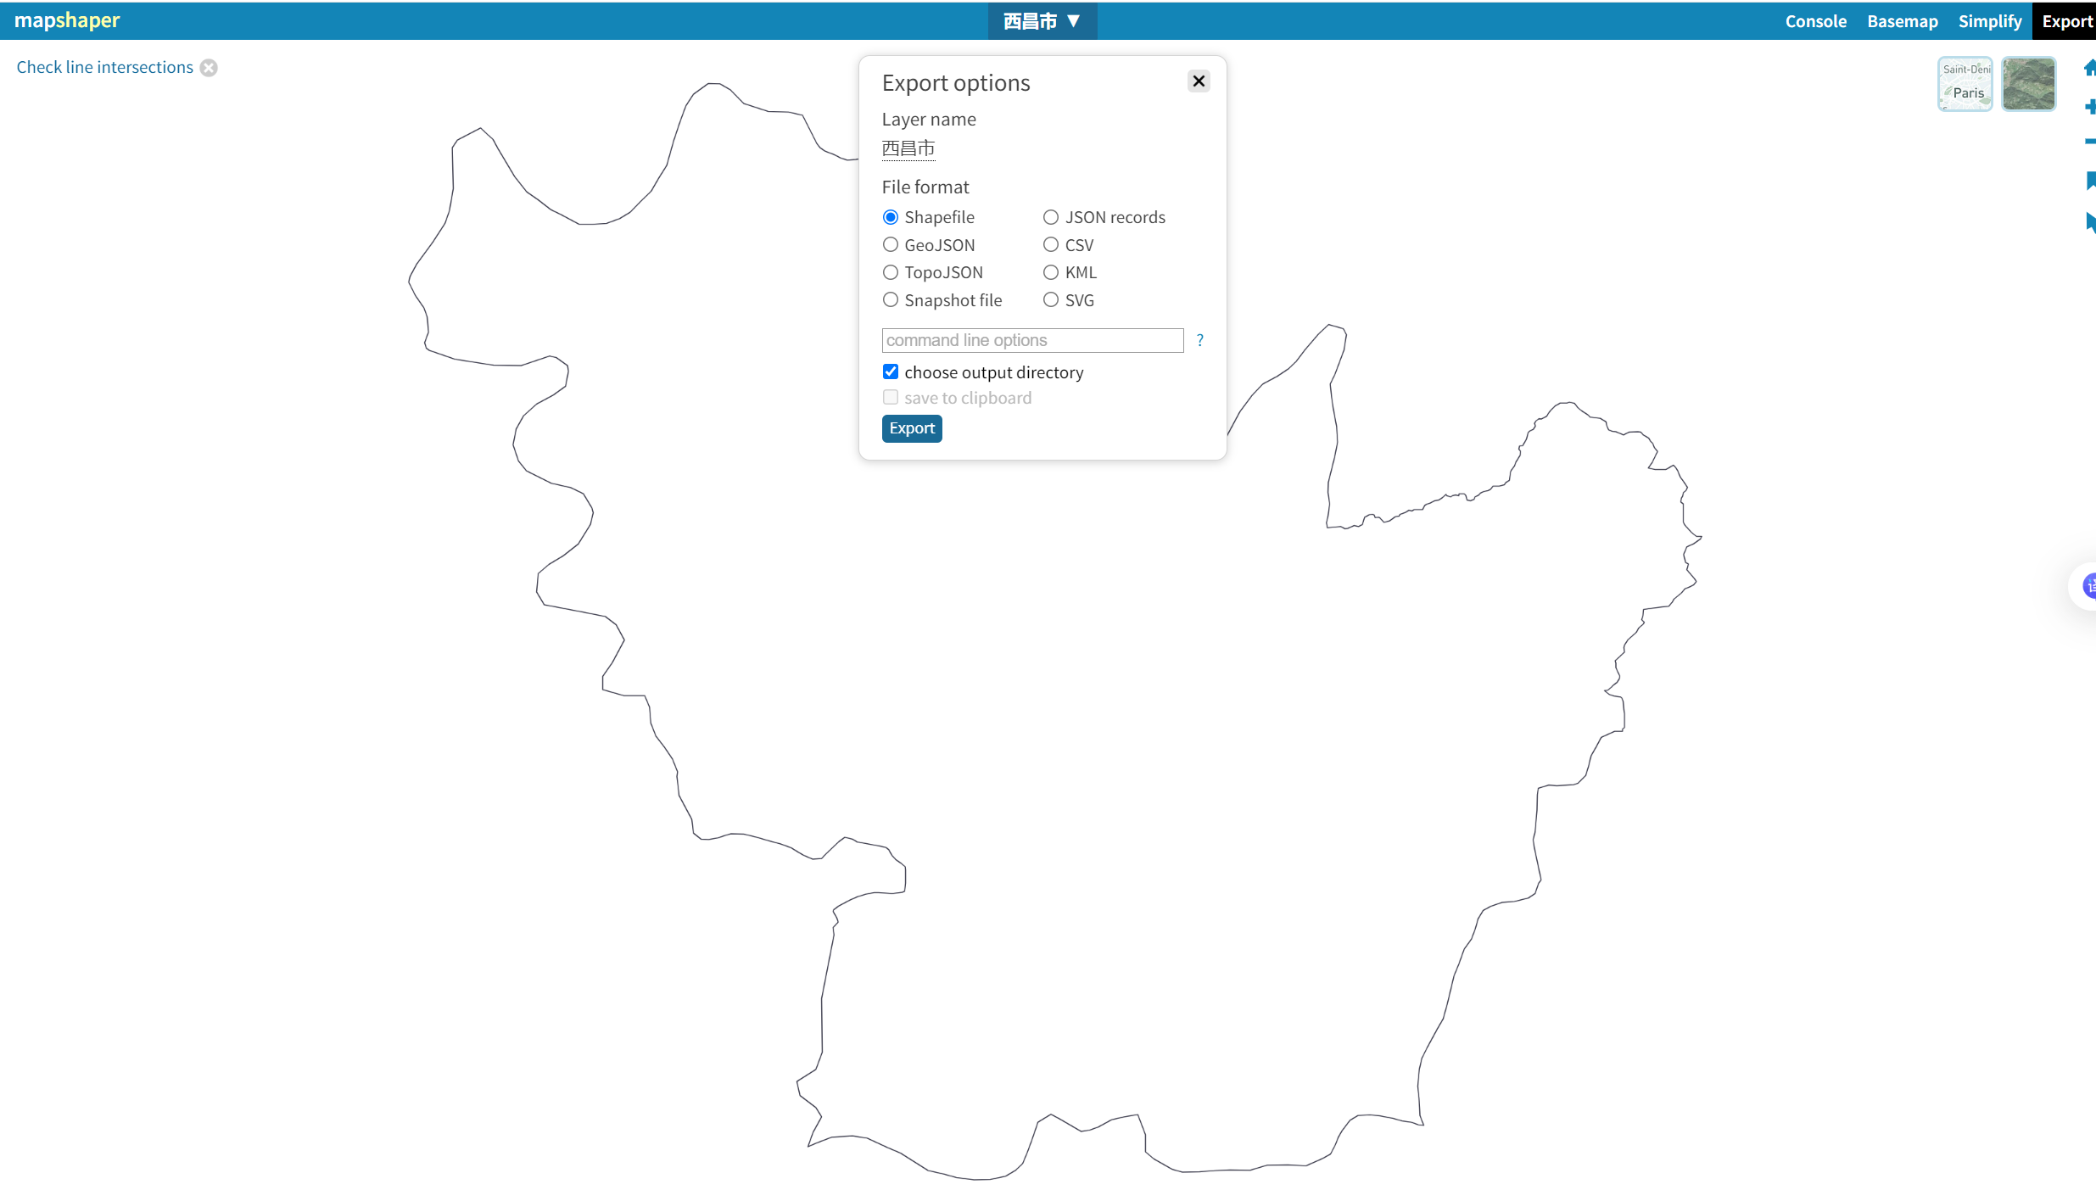Close the Export options dialog

[1198, 81]
